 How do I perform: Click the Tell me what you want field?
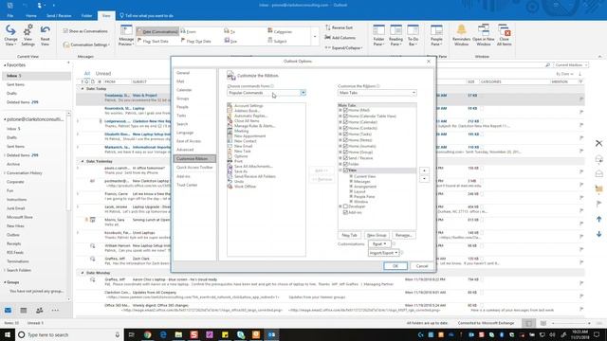(146, 16)
